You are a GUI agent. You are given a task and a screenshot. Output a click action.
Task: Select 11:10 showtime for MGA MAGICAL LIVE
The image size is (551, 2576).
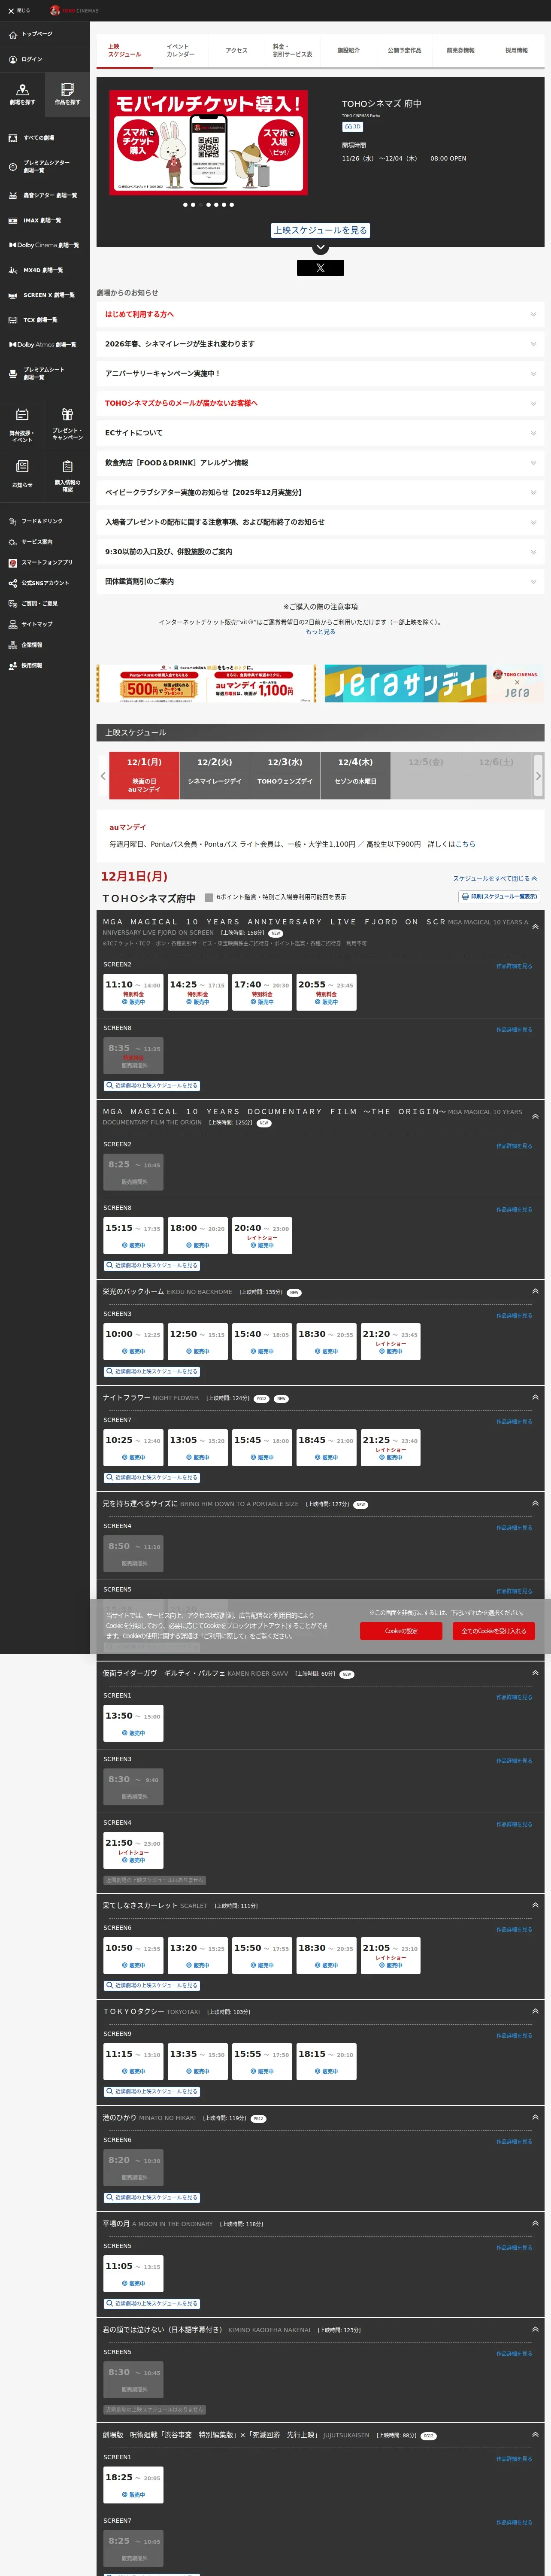pyautogui.click(x=133, y=993)
